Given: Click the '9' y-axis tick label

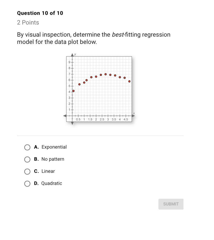Looking at the screenshot, I should pyautogui.click(x=69, y=62).
